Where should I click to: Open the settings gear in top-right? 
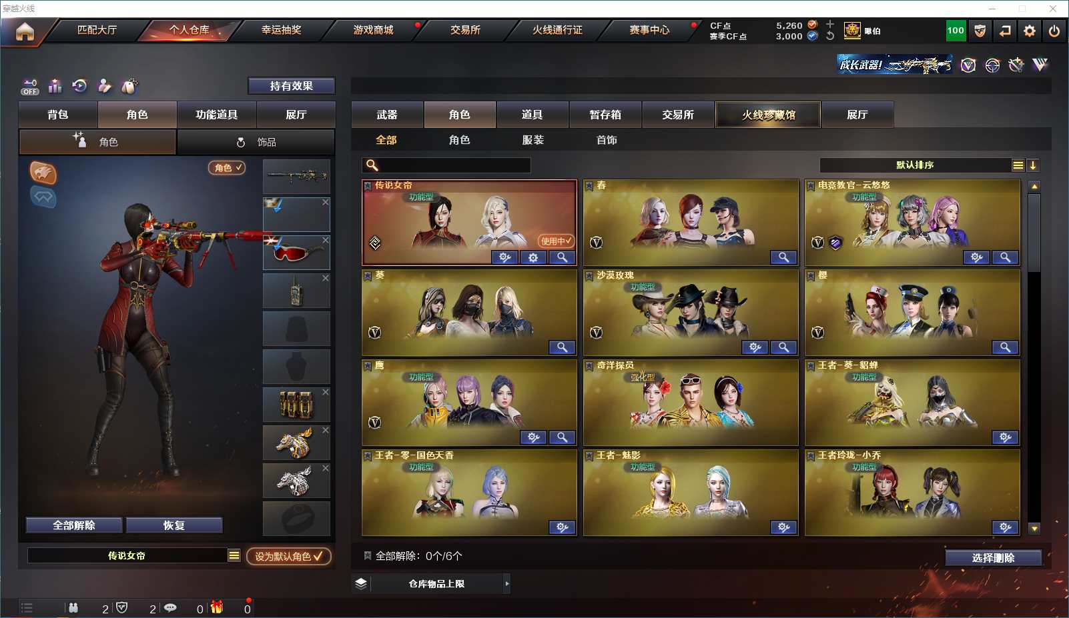pos(1030,31)
